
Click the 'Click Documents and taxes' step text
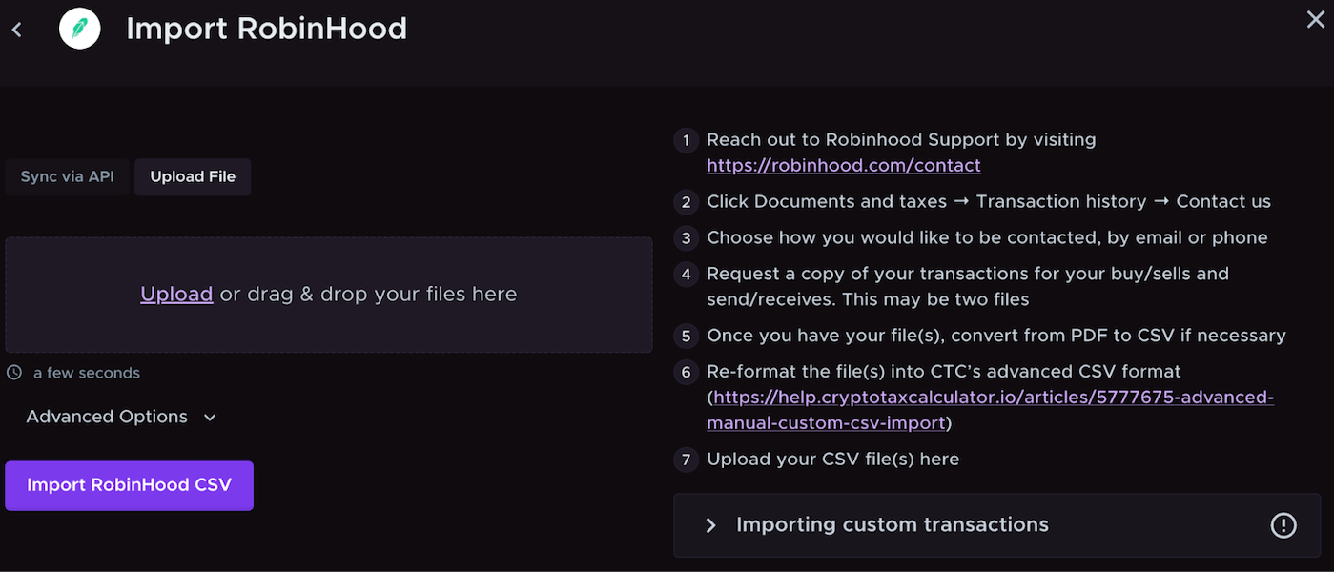pos(989,202)
